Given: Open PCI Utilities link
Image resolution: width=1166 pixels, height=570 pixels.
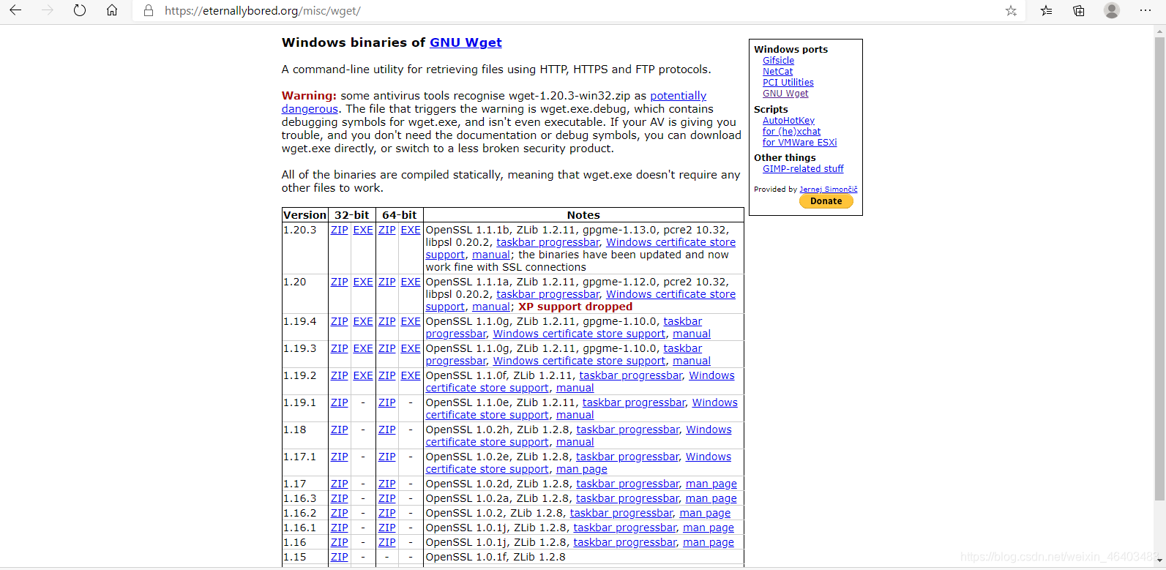Looking at the screenshot, I should click(x=788, y=83).
